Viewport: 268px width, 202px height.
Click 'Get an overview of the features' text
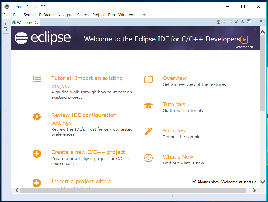(x=194, y=84)
